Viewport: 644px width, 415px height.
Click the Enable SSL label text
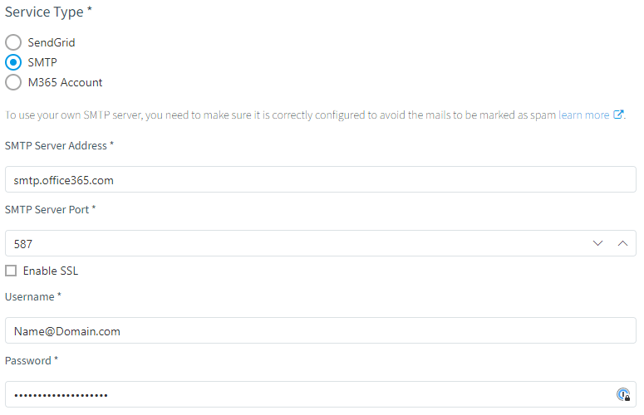[51, 271]
